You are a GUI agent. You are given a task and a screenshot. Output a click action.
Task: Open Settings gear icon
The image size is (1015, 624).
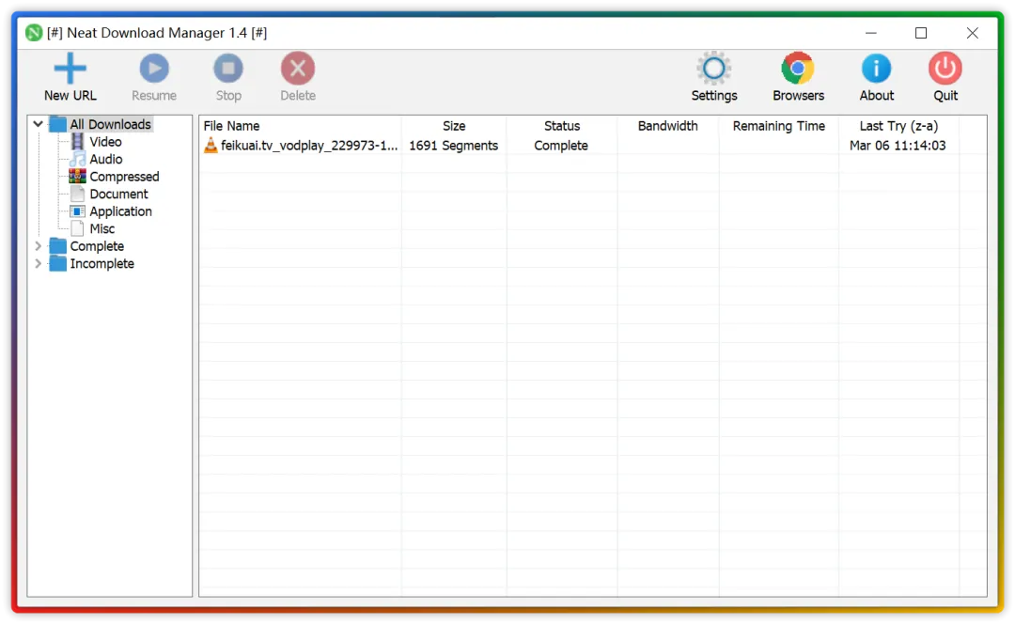tap(714, 68)
